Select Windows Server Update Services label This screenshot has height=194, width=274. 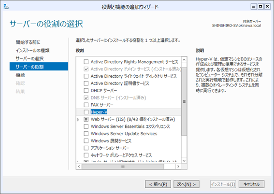click(124, 134)
